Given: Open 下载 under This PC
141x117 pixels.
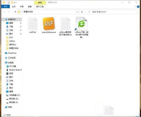Looking at the screenshot, I should [11, 84].
